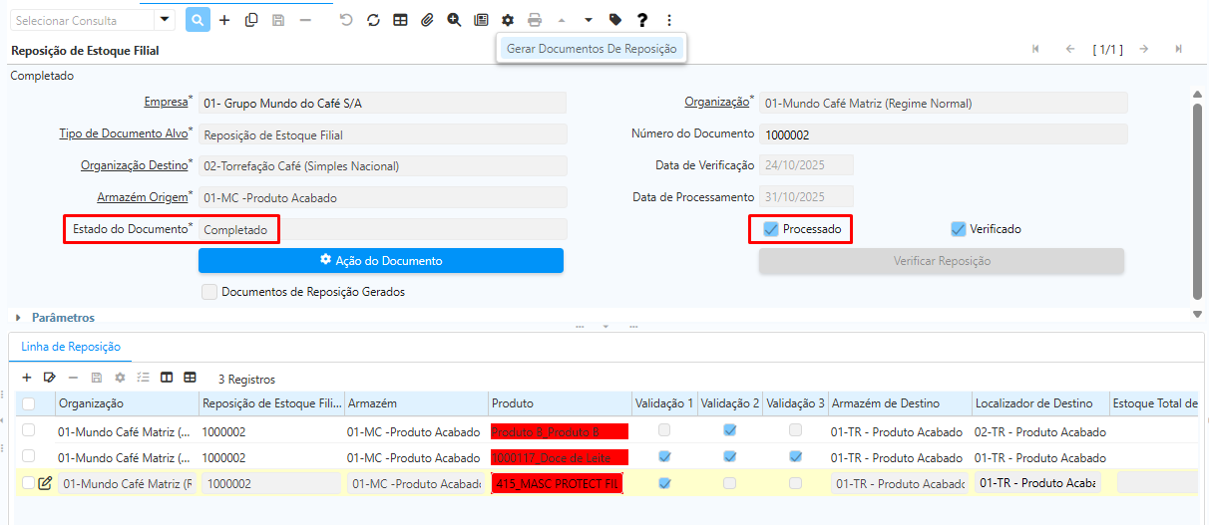
Task: Expand the Parâmetros section
Action: (18, 318)
